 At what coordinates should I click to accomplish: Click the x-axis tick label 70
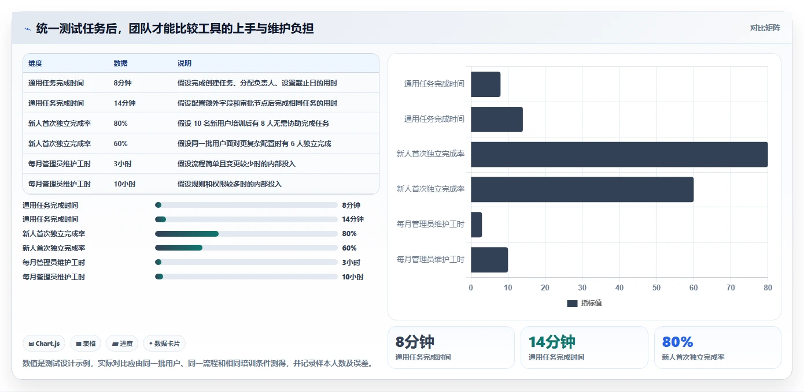coord(731,288)
